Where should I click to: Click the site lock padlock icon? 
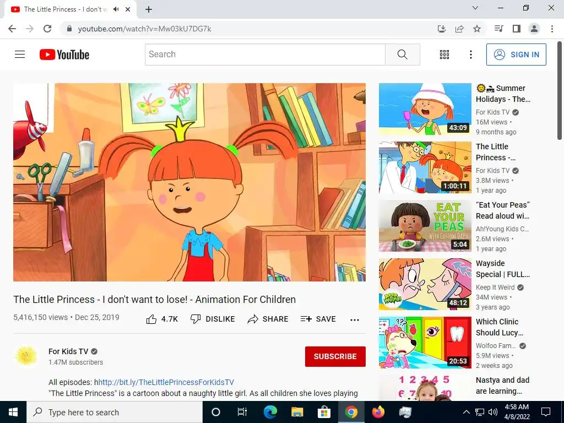(69, 29)
